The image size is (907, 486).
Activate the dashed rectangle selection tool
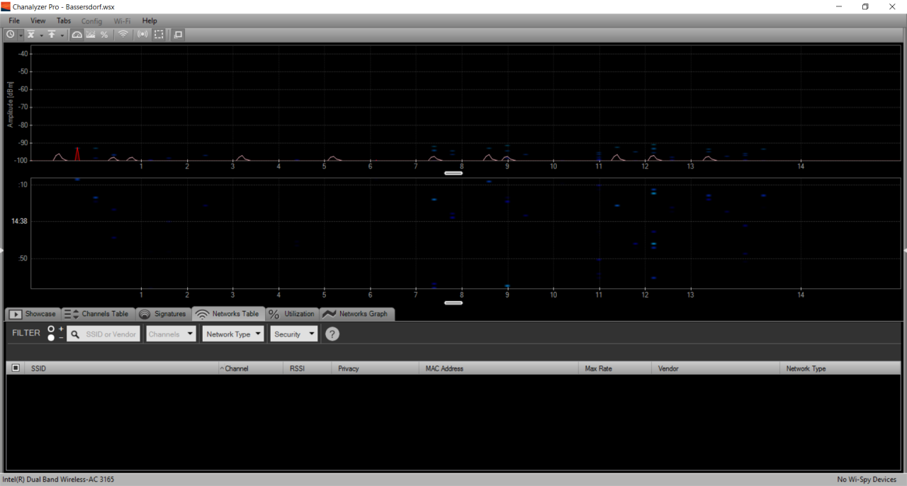(159, 34)
